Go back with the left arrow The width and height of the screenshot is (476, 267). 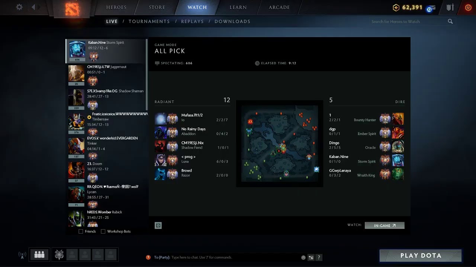click(33, 7)
